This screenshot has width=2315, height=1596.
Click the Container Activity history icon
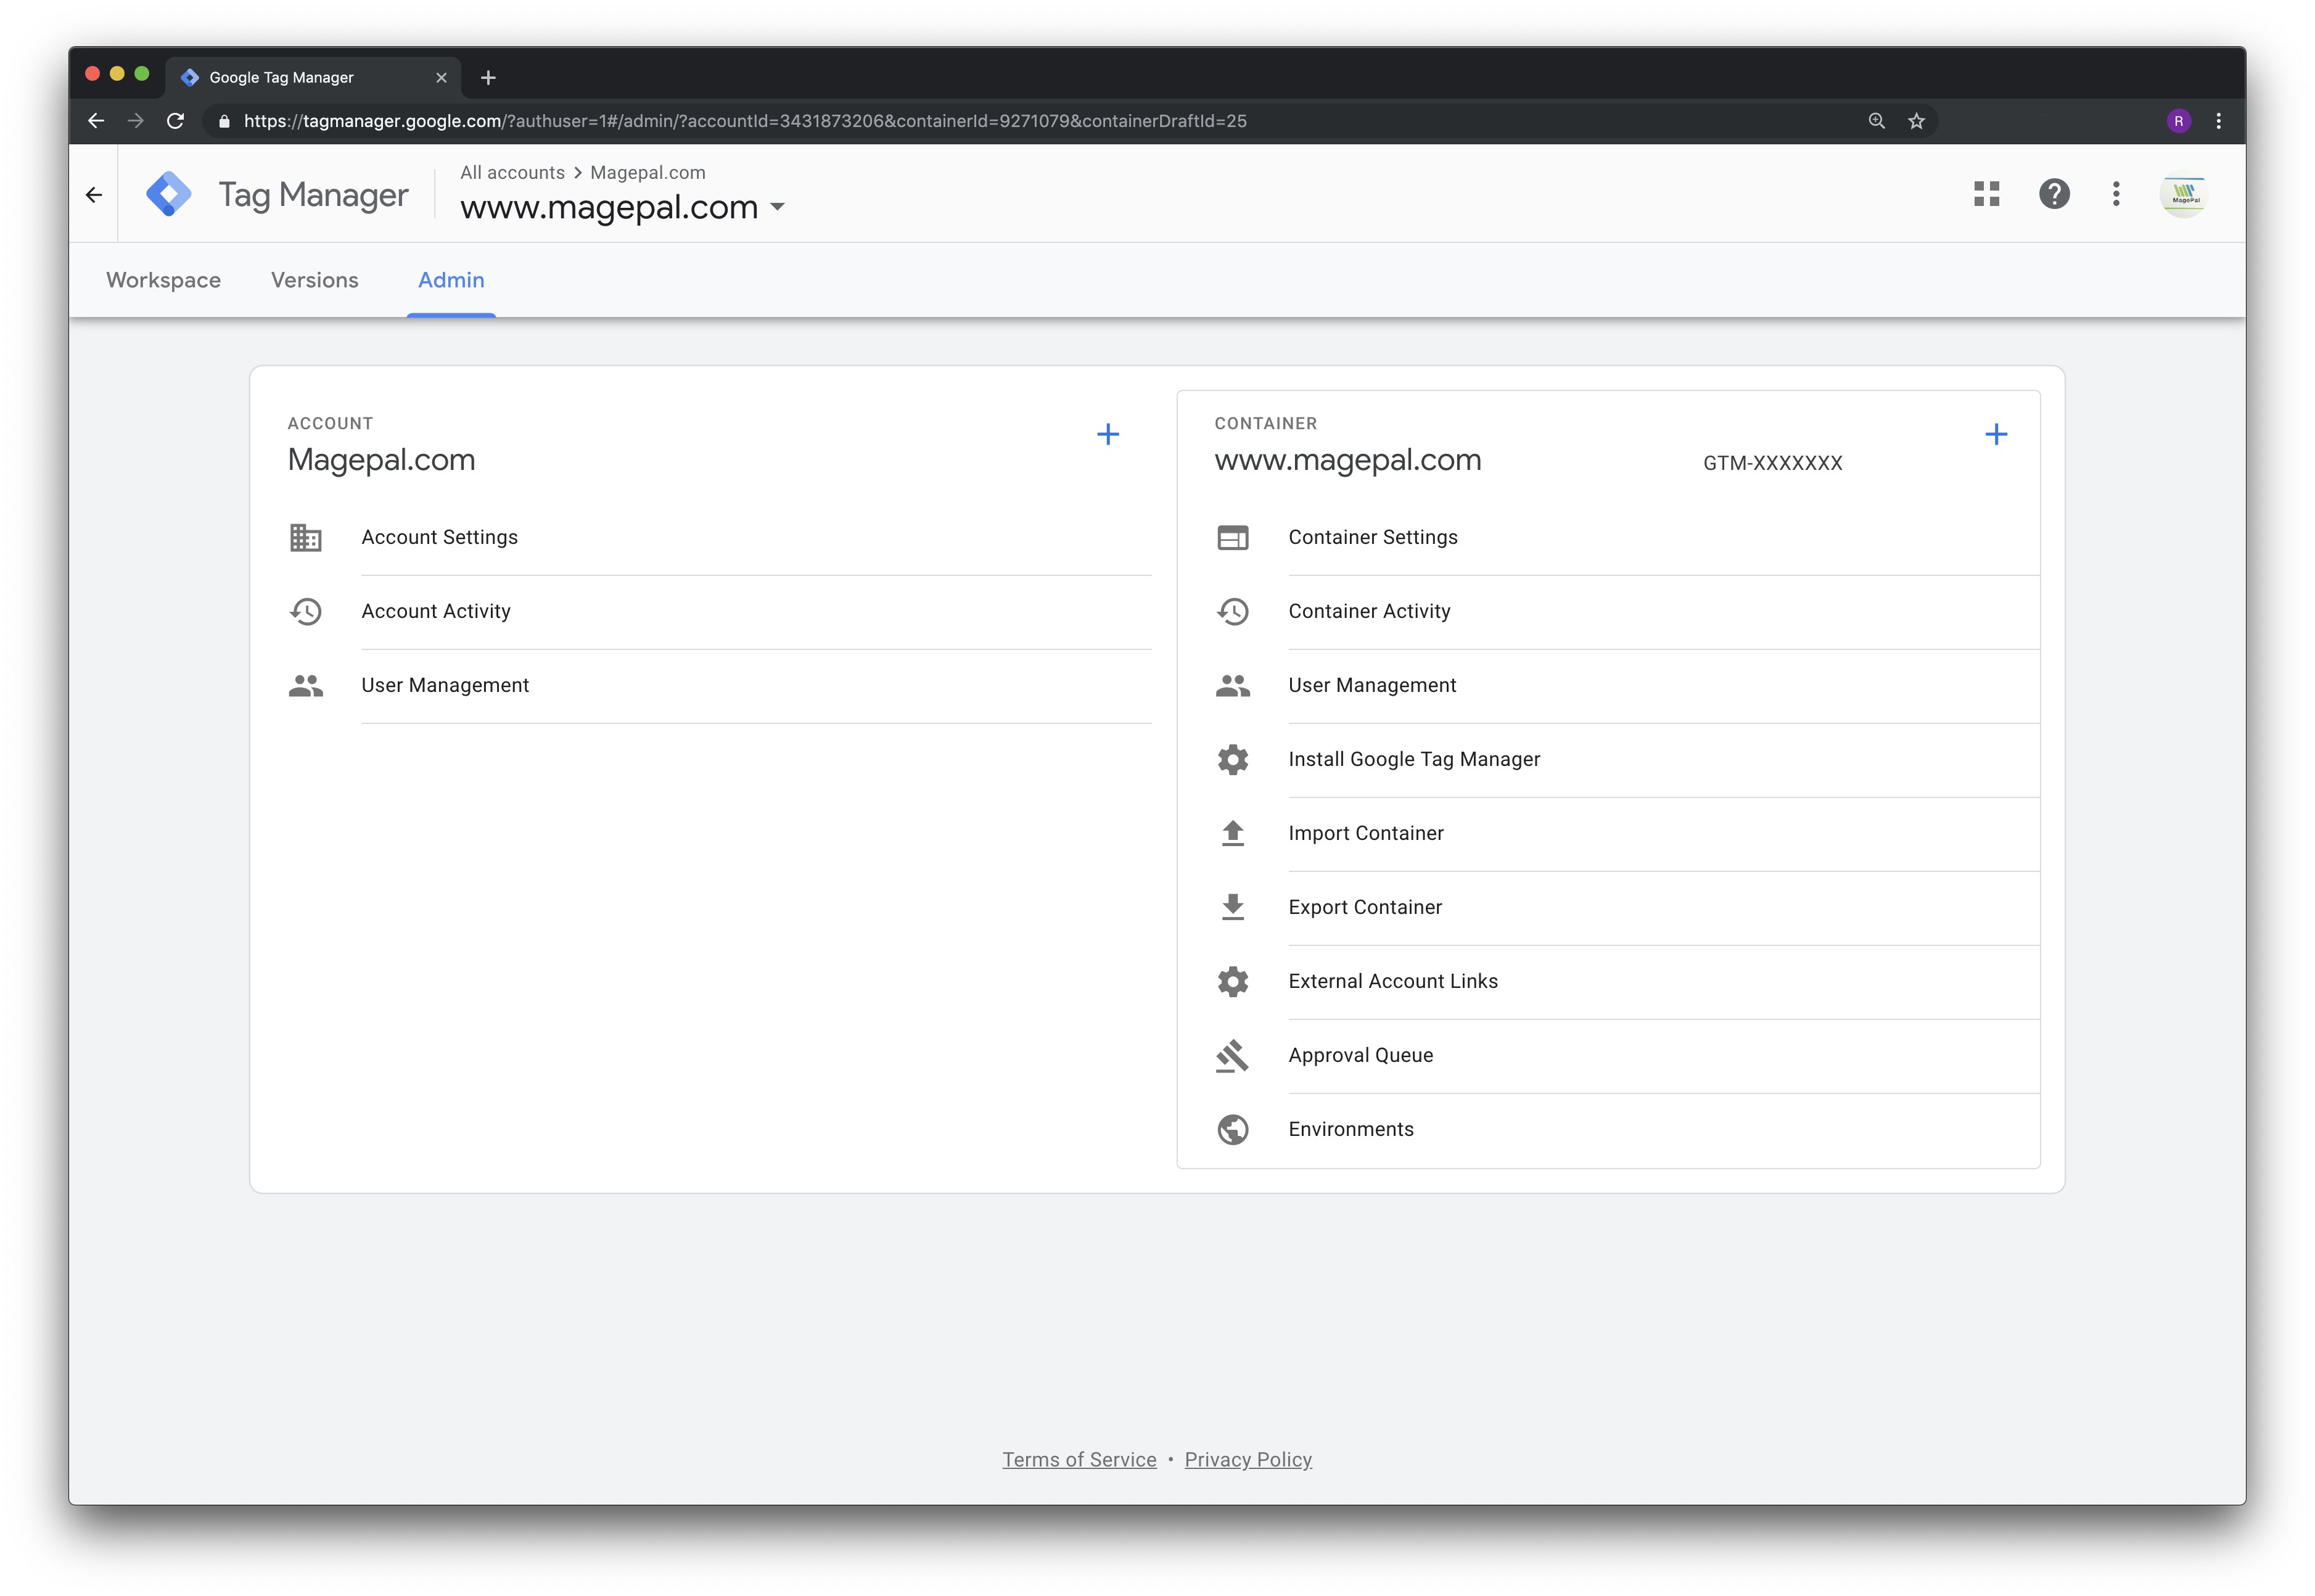click(1232, 612)
